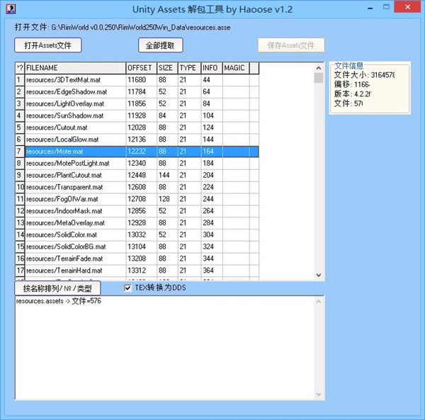Click the app icon in title bar
Image resolution: width=425 pixels, height=420 pixels.
[x=10, y=8]
